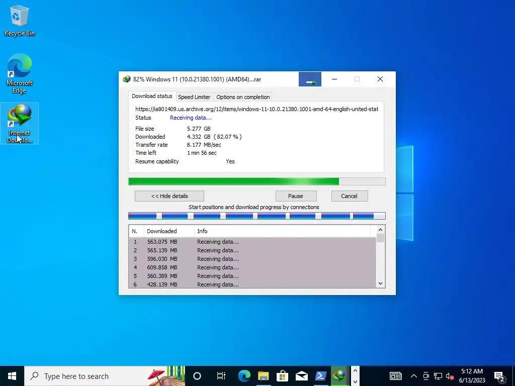Open the notification center icon
Screen dimensions: 515x386
tap(499, 376)
